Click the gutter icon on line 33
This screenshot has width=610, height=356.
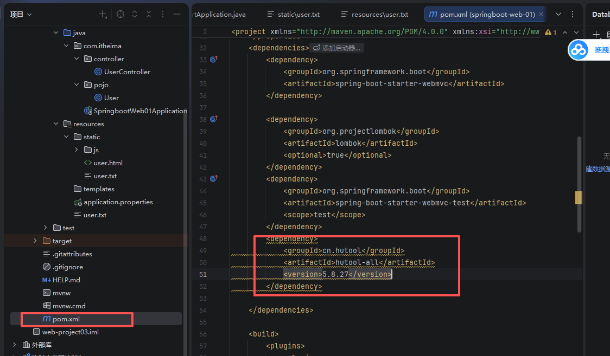pyautogui.click(x=214, y=60)
